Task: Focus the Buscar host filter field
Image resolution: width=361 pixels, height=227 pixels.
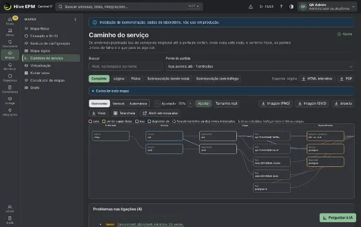Action: [126, 66]
